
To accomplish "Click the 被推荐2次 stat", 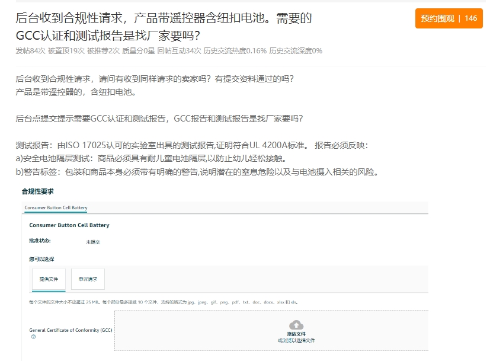I will click(103, 51).
